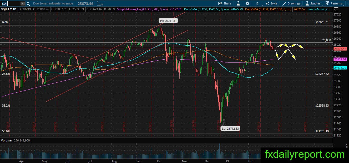The width and height of the screenshot is (349, 163).
Task: Click the Share button
Action: (x=225, y=3)
